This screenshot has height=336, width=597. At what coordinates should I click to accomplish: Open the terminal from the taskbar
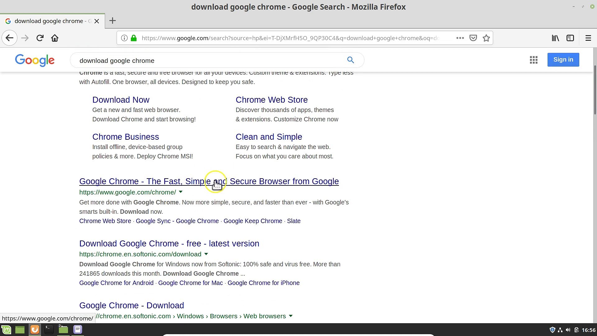[x=49, y=329]
